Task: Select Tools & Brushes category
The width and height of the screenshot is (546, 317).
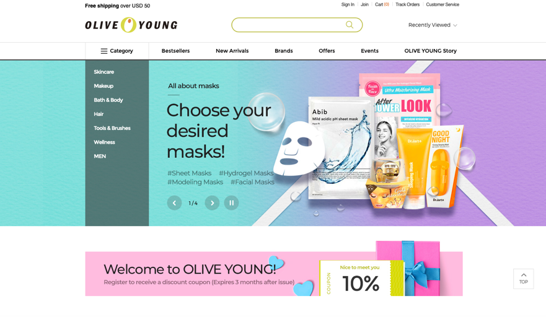Action: (112, 128)
